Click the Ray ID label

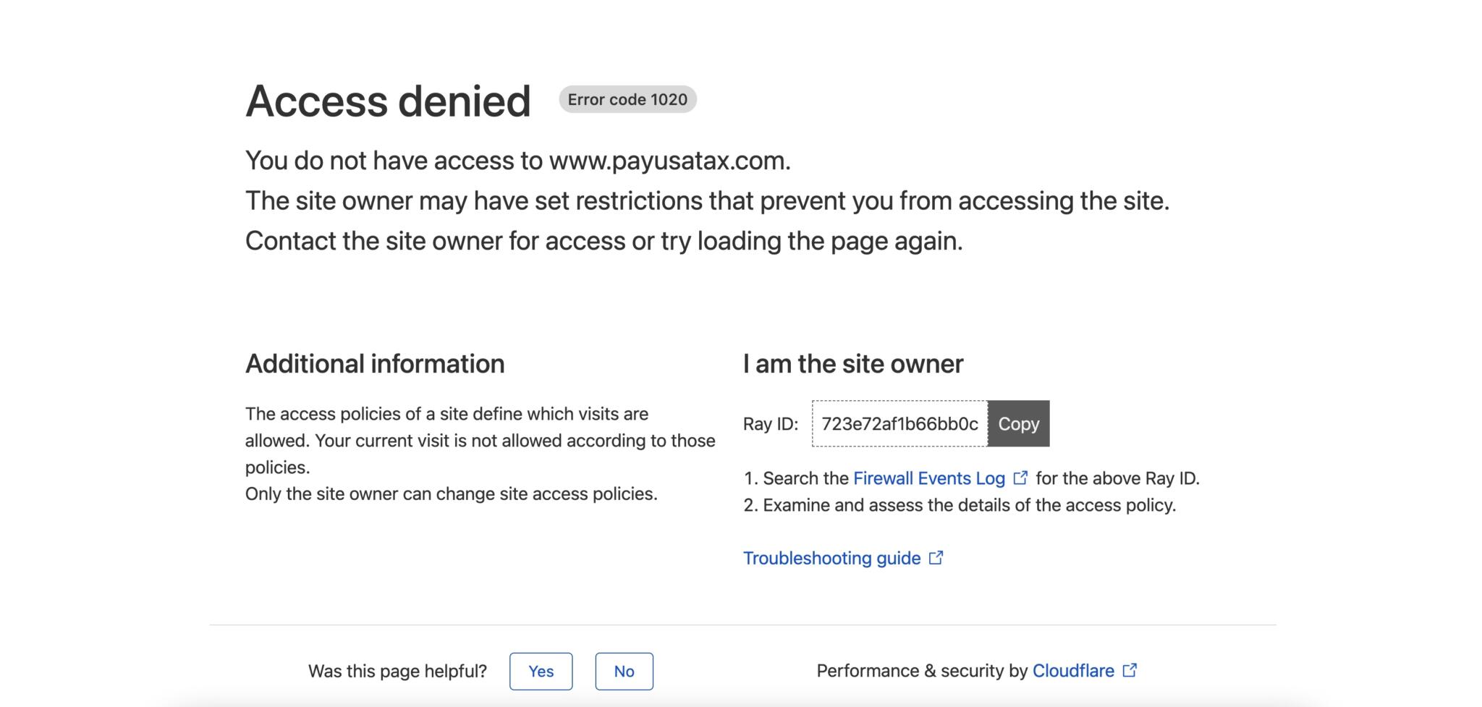tap(770, 424)
